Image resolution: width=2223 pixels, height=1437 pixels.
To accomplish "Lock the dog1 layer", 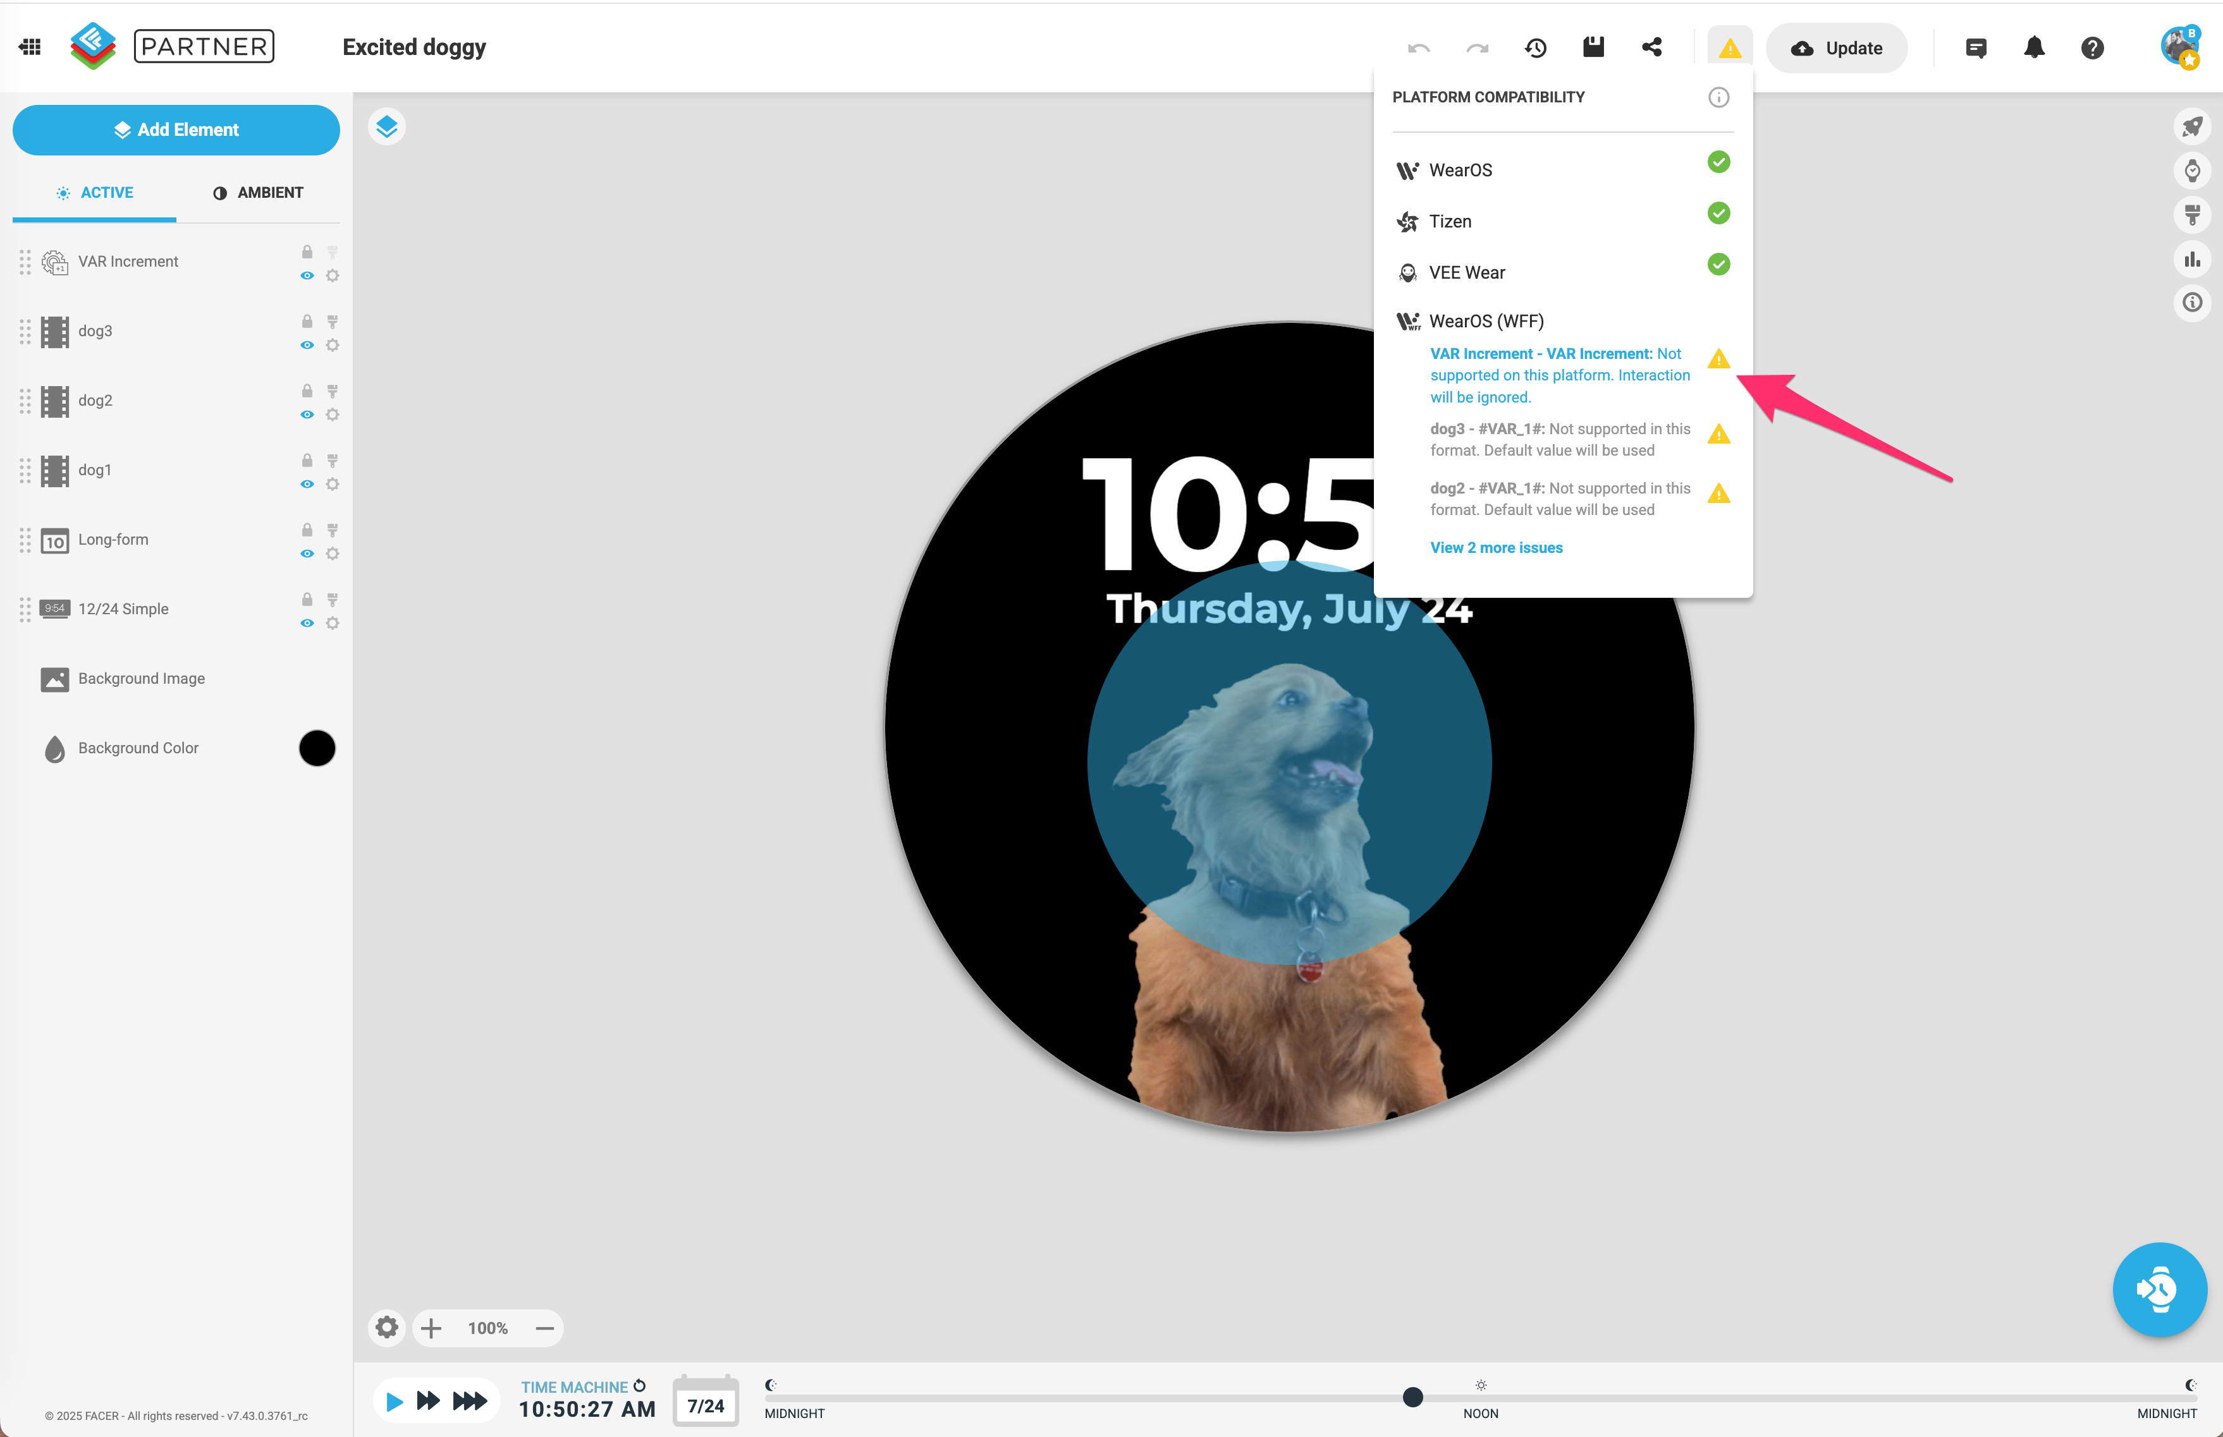I will point(307,460).
